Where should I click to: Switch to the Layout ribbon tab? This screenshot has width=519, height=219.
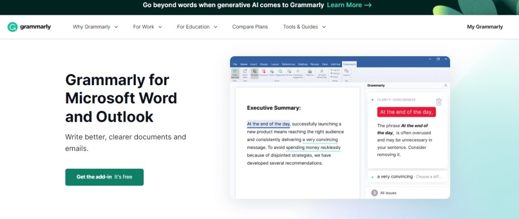[275, 64]
